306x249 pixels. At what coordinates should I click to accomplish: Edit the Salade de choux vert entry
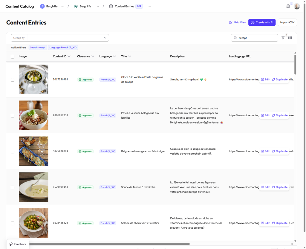point(265,223)
